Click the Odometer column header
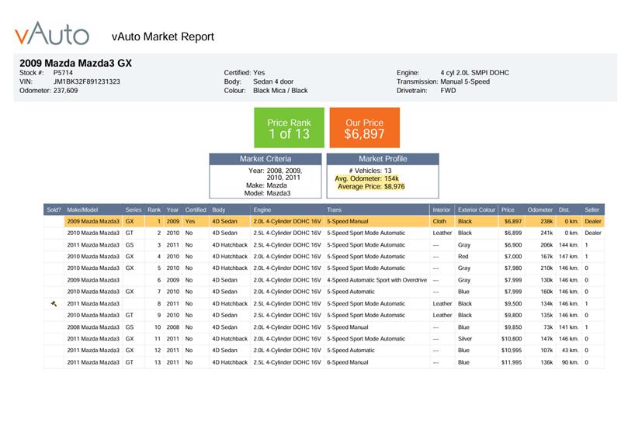Screen dimensions: 621x446 point(539,209)
